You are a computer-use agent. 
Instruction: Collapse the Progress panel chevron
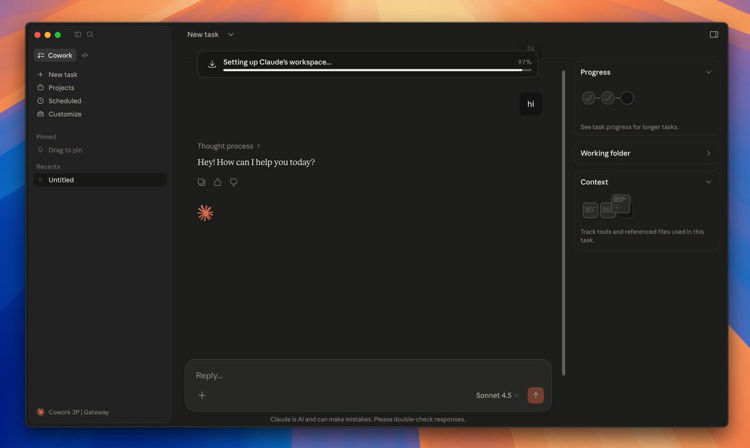point(709,72)
